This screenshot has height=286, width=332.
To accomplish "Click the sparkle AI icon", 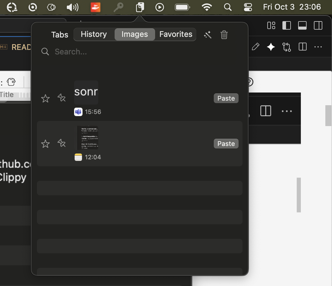I will coord(271,47).
